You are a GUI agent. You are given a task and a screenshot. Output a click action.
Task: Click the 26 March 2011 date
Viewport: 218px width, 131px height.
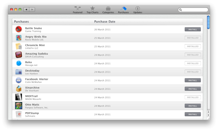click(102, 30)
